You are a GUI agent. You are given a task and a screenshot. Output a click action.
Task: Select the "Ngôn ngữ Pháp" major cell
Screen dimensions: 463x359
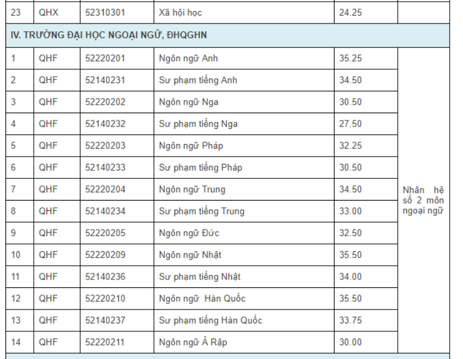pos(191,146)
